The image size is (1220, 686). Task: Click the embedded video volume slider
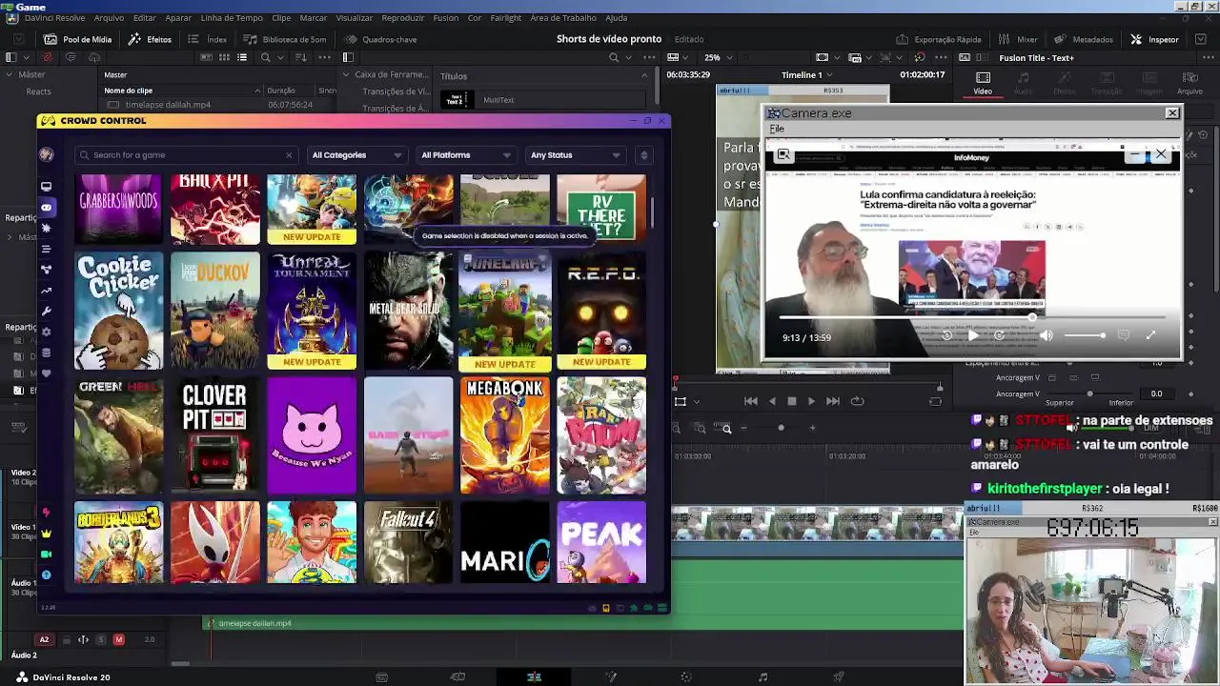tap(1085, 335)
